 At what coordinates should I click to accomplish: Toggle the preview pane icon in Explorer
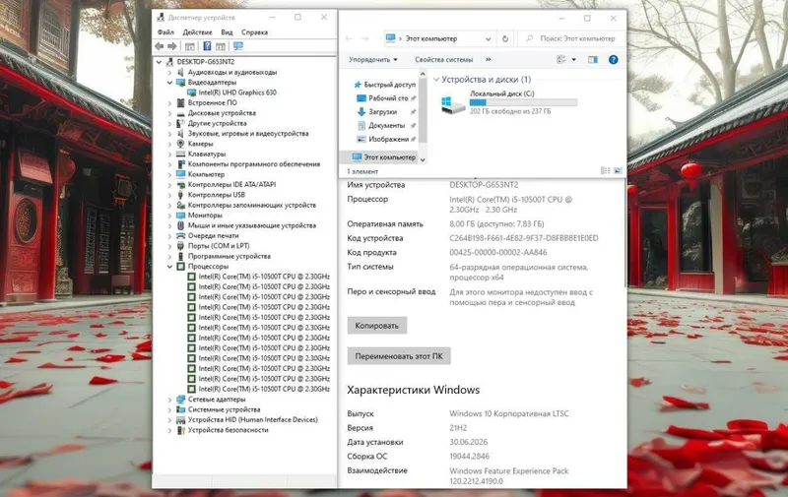(593, 59)
